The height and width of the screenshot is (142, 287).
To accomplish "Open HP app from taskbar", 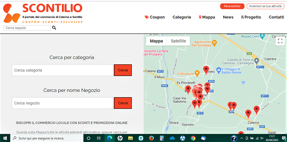I will 120,138.
